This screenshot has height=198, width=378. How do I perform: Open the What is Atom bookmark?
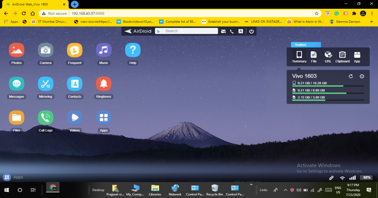tap(305, 22)
